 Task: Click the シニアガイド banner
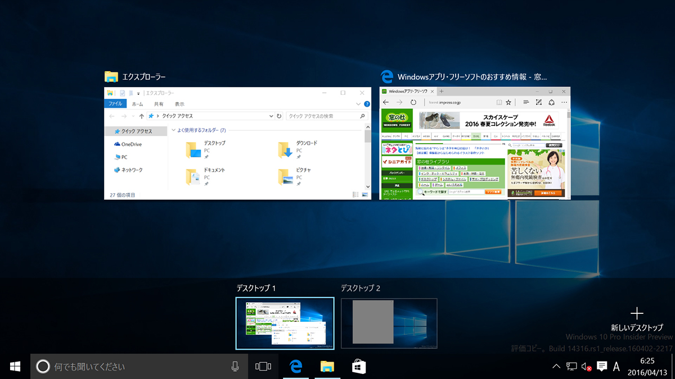coord(397,161)
